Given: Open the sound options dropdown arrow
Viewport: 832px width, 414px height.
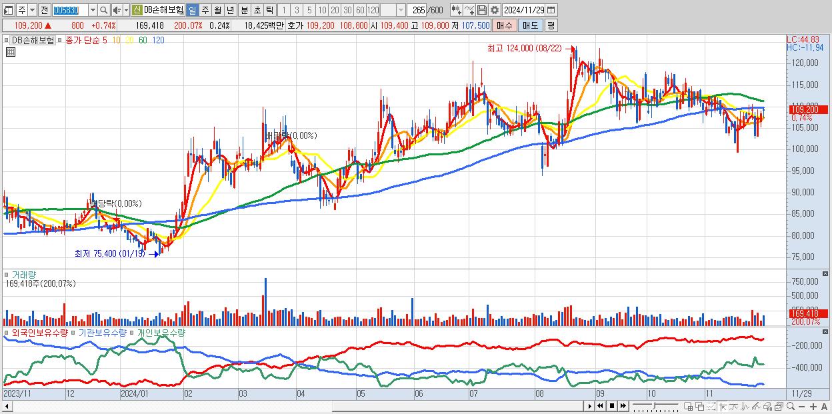Looking at the screenshot, I should click(x=126, y=10).
